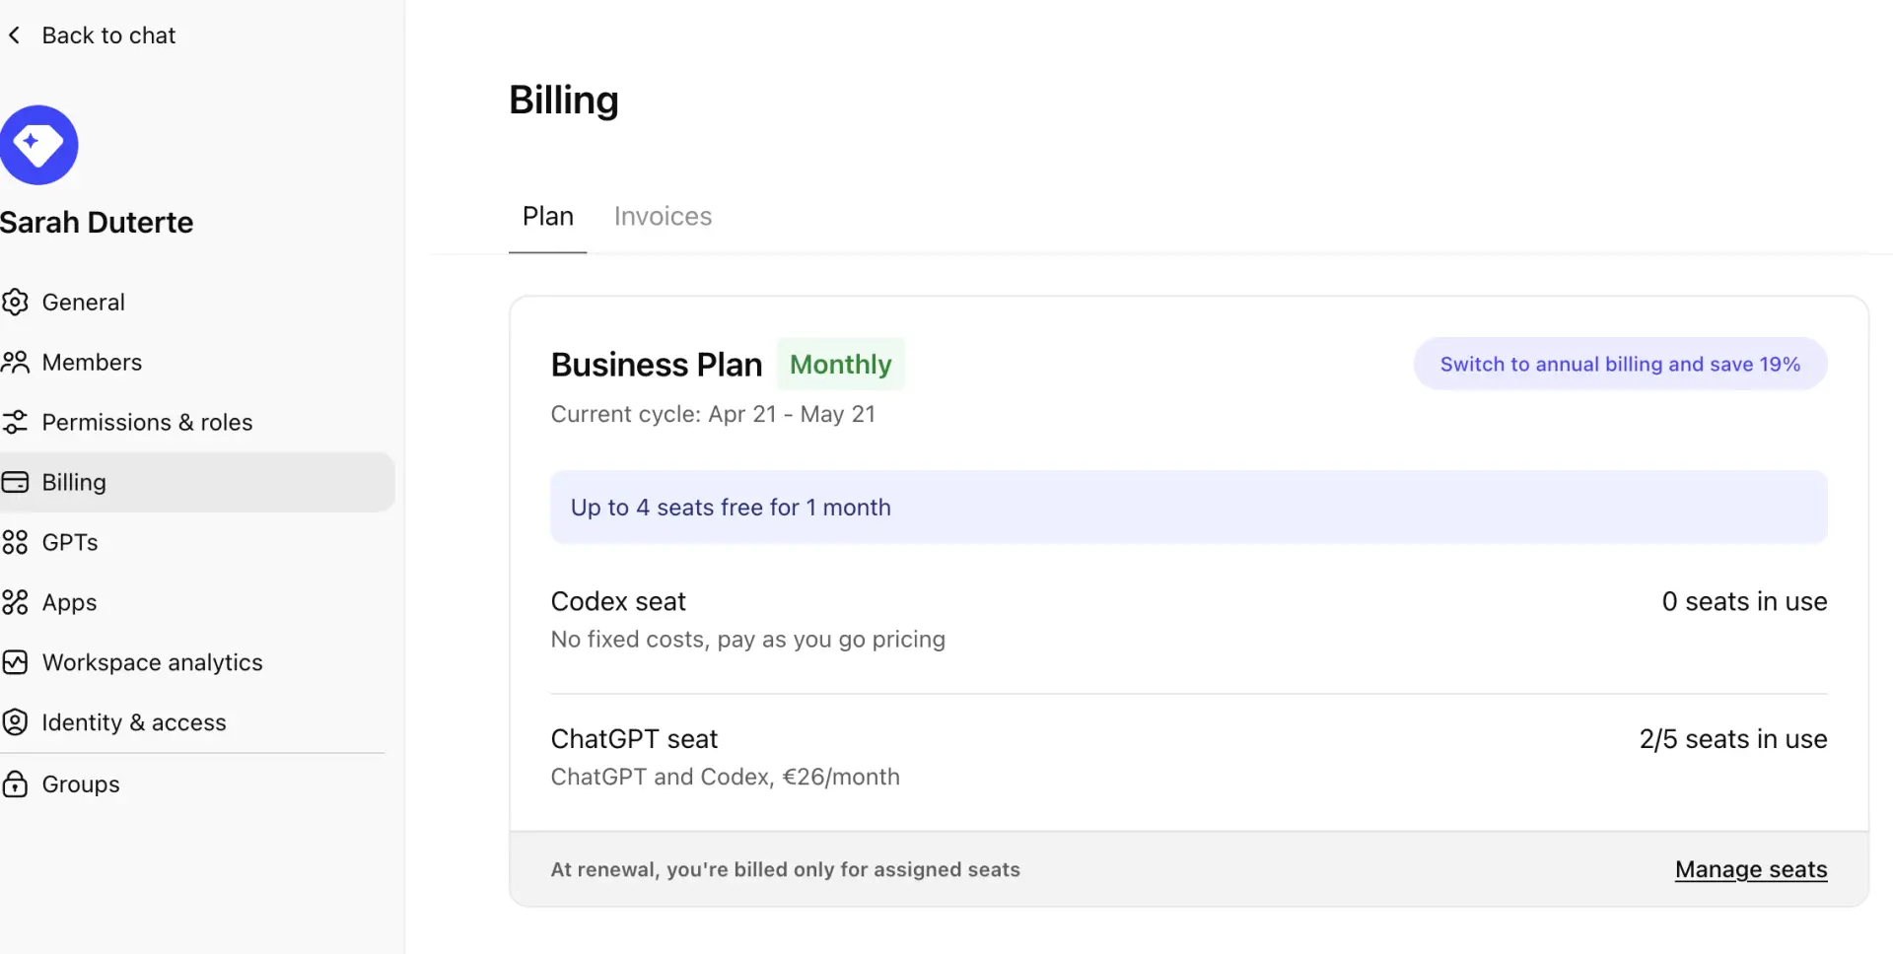Click the 4 seats free promotional banner
1893x954 pixels.
(1188, 507)
